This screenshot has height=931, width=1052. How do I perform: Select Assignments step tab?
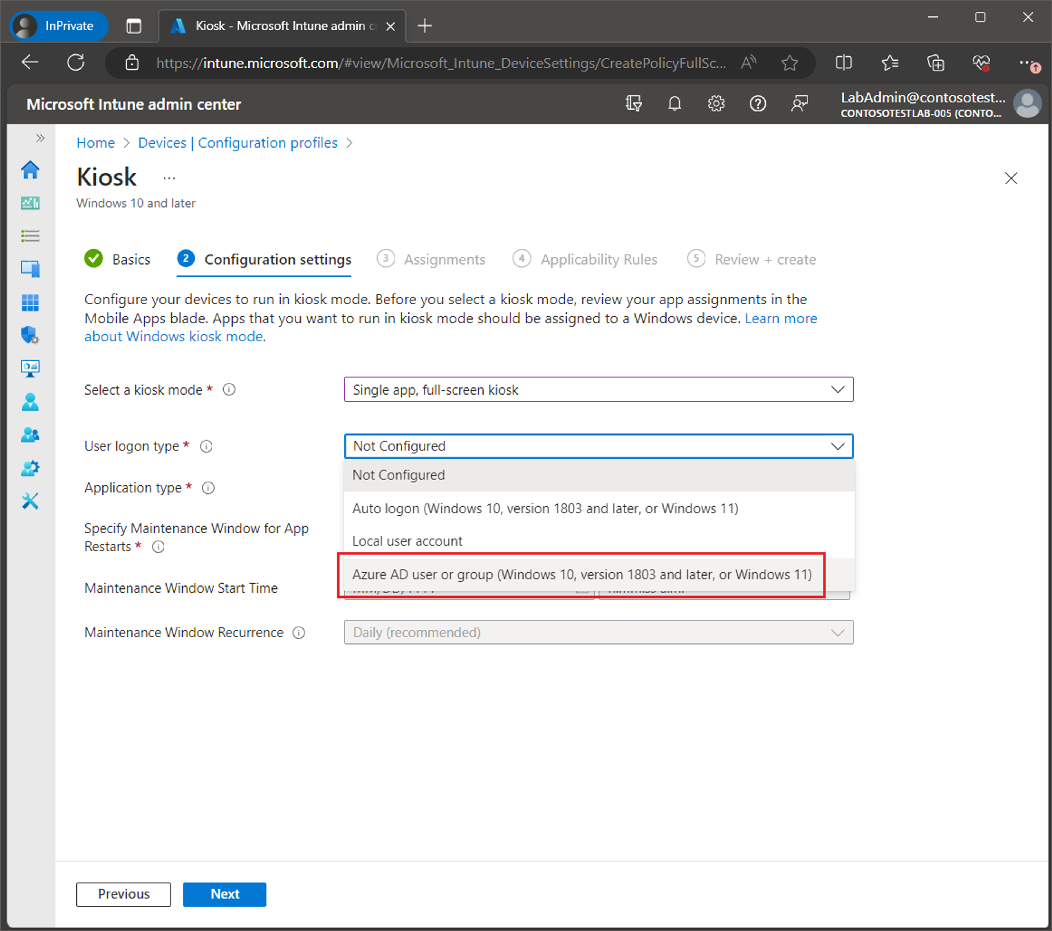tap(431, 259)
